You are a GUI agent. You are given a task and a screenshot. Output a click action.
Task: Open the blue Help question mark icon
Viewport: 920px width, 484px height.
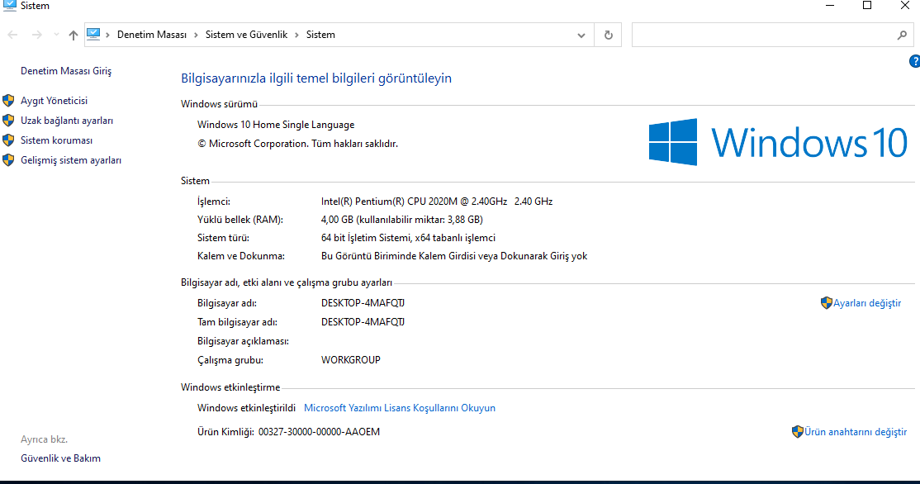[x=915, y=61]
